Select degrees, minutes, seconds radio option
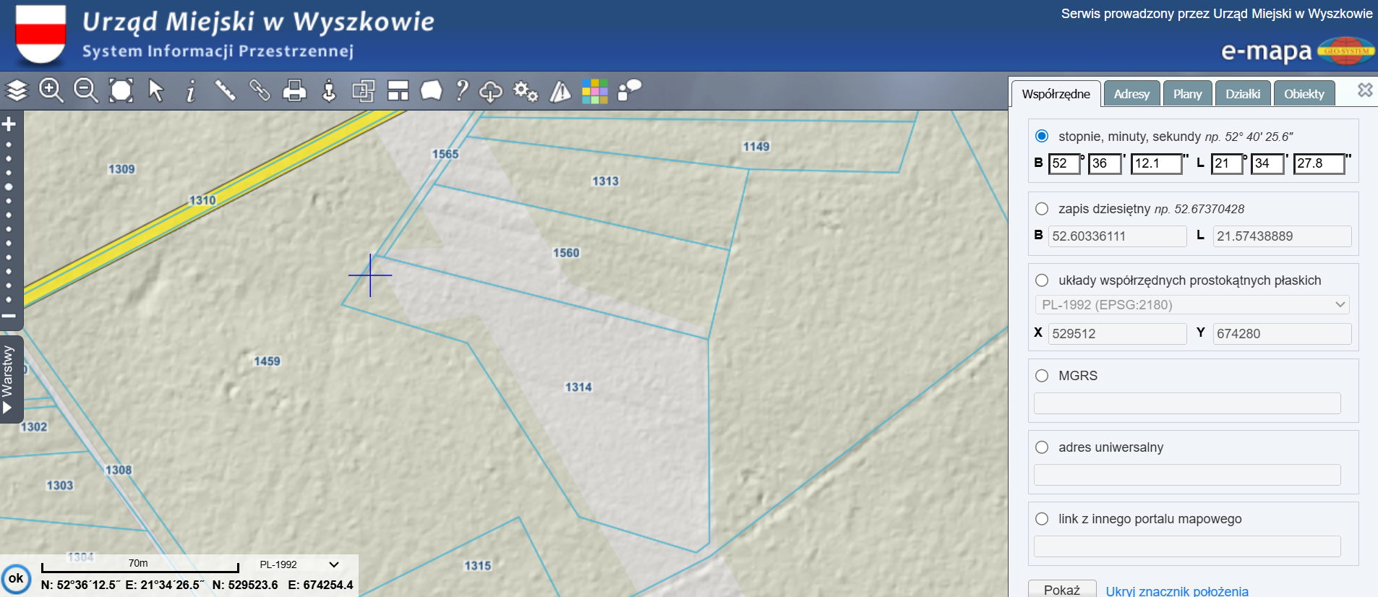Screen dimensions: 1378x597 pos(1042,136)
